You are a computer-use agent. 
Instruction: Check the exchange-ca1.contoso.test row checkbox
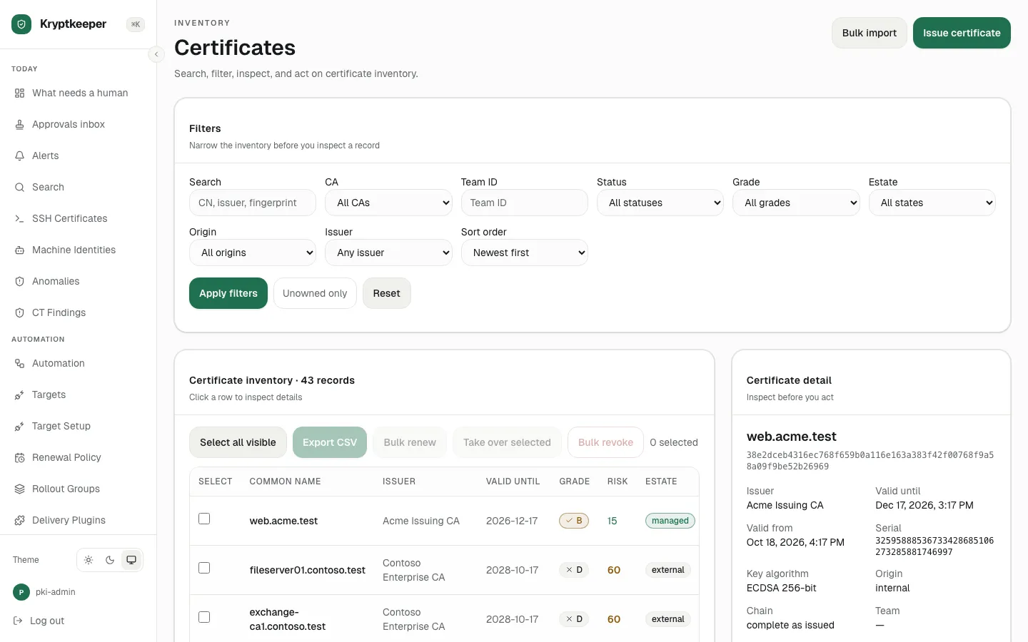(204, 617)
